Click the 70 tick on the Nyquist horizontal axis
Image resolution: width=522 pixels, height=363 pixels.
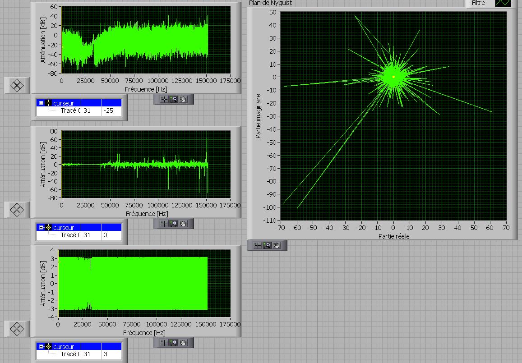(506, 228)
